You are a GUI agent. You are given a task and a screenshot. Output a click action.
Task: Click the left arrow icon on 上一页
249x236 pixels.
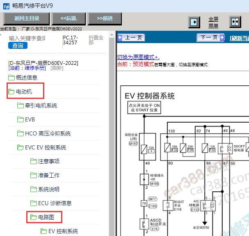coord(120,38)
